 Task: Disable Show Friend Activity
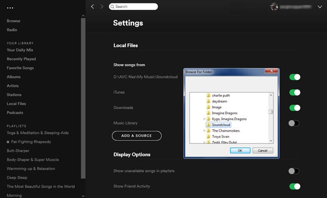pos(295,186)
